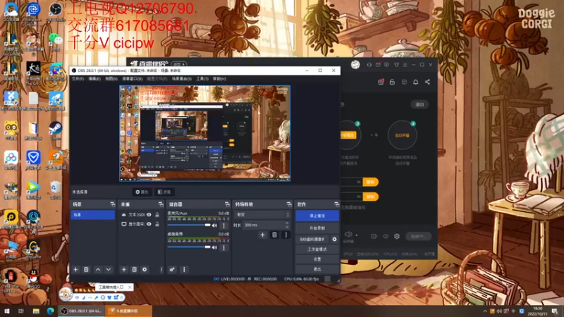Viewport: 564px width, 317px height.
Task: Adjust the 300 ms duration stepper
Action: click(287, 225)
